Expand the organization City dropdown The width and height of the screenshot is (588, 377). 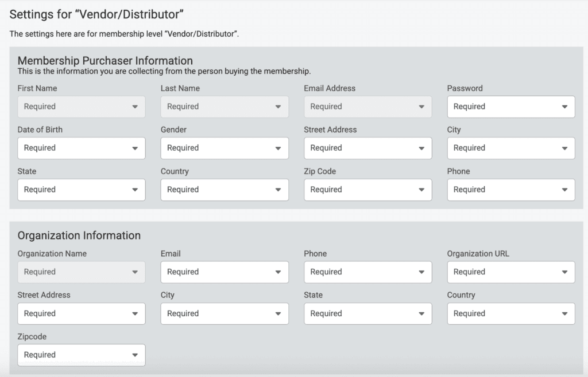(x=225, y=313)
